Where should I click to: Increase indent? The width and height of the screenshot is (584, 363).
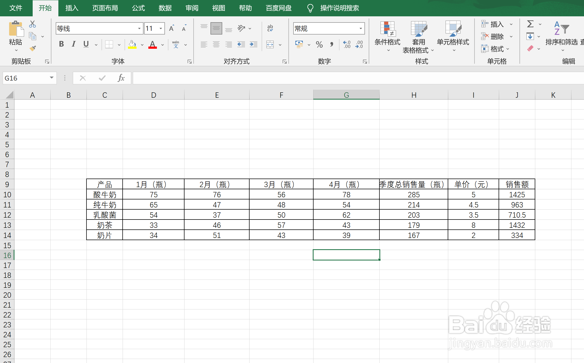253,44
